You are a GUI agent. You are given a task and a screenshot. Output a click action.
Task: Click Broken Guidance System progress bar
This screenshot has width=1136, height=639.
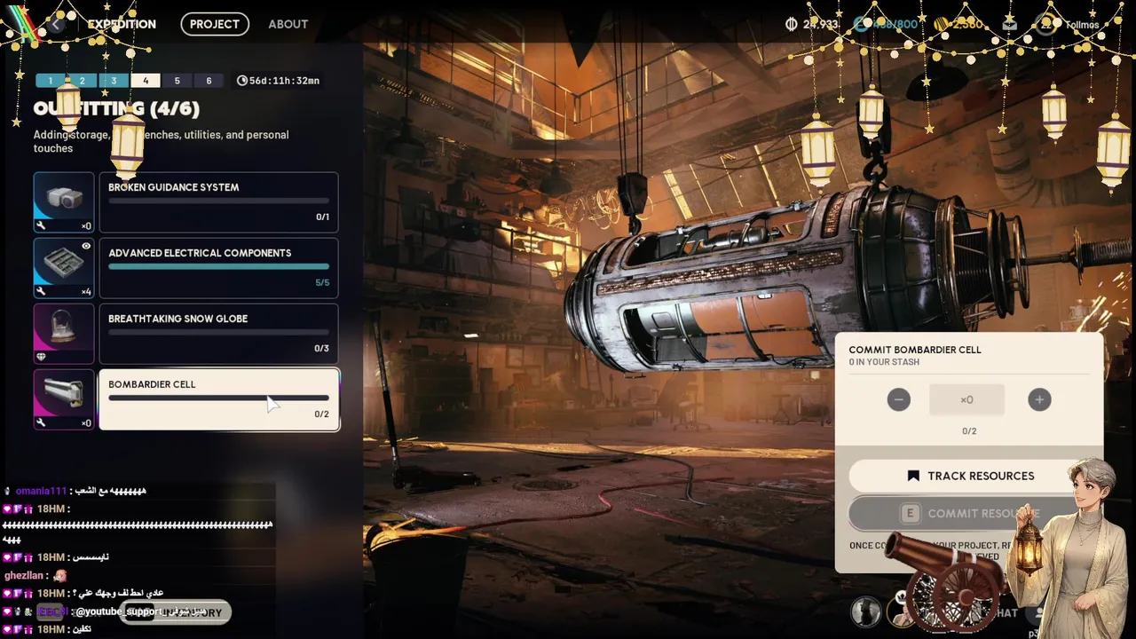coord(218,201)
